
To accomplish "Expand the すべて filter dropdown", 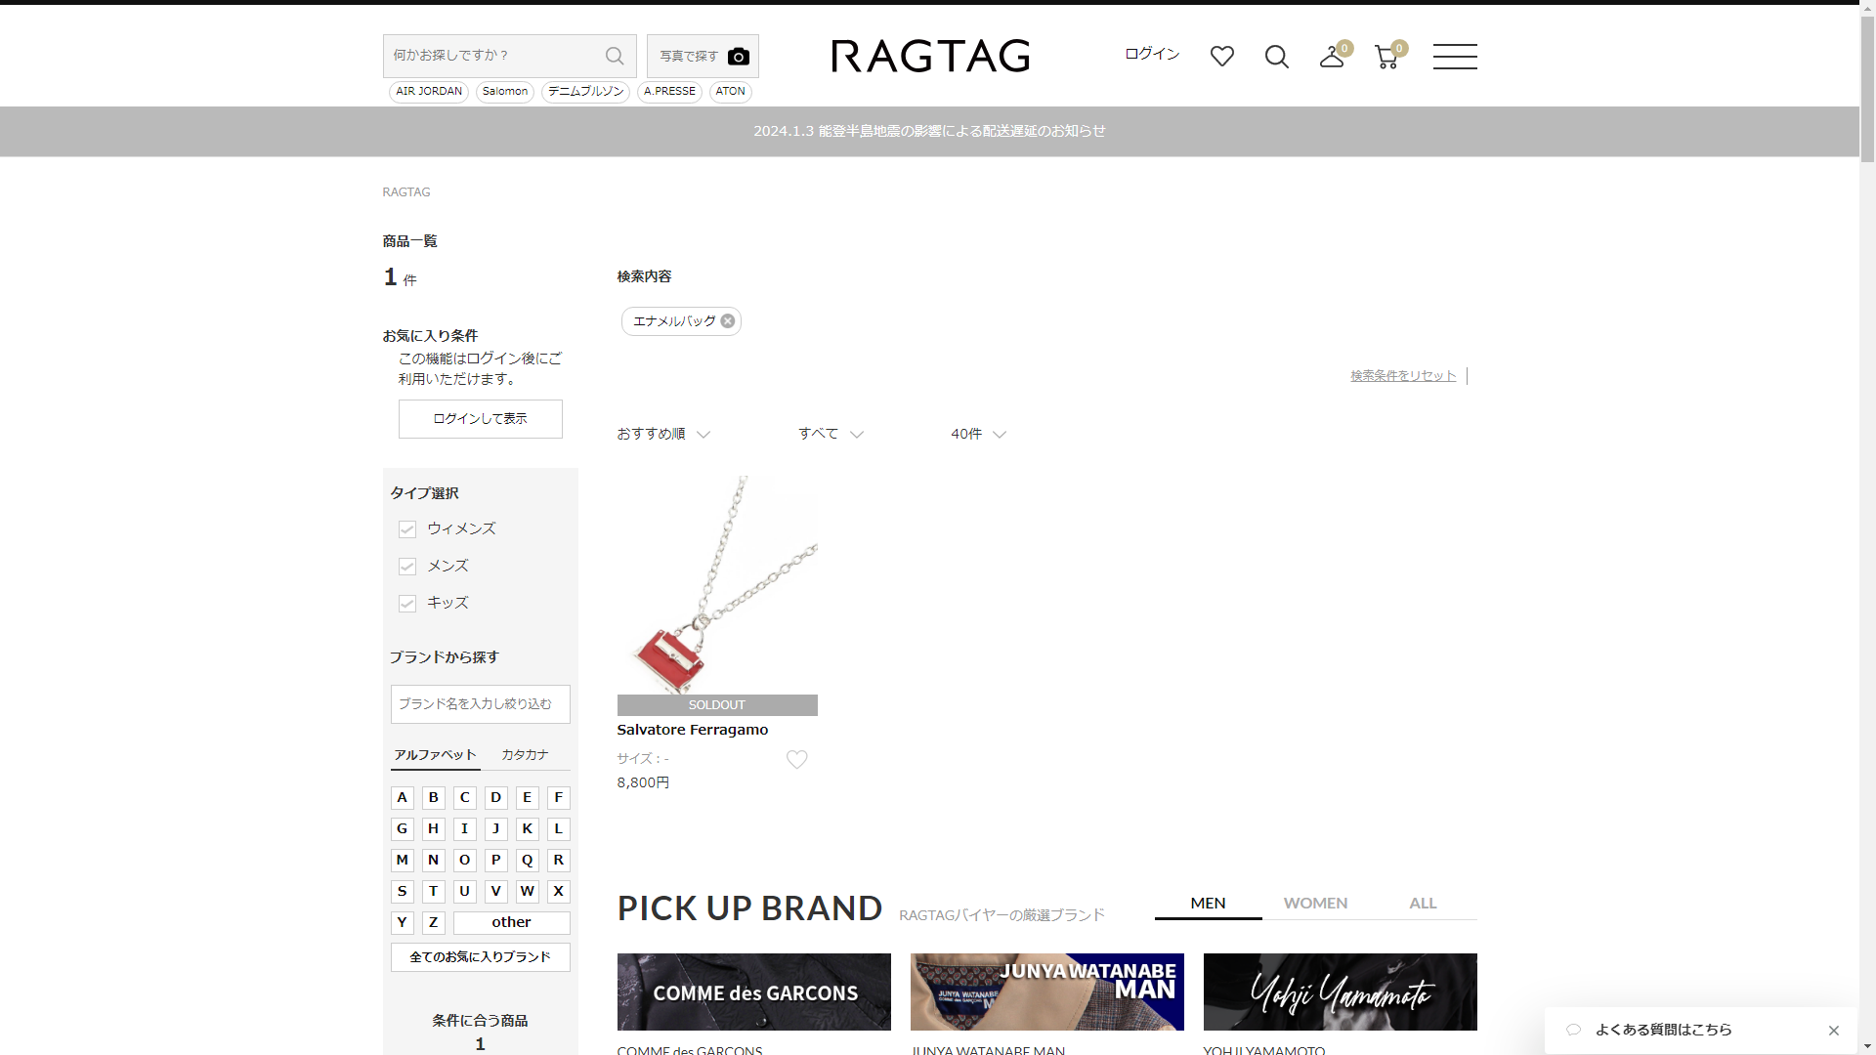I will click(830, 434).
